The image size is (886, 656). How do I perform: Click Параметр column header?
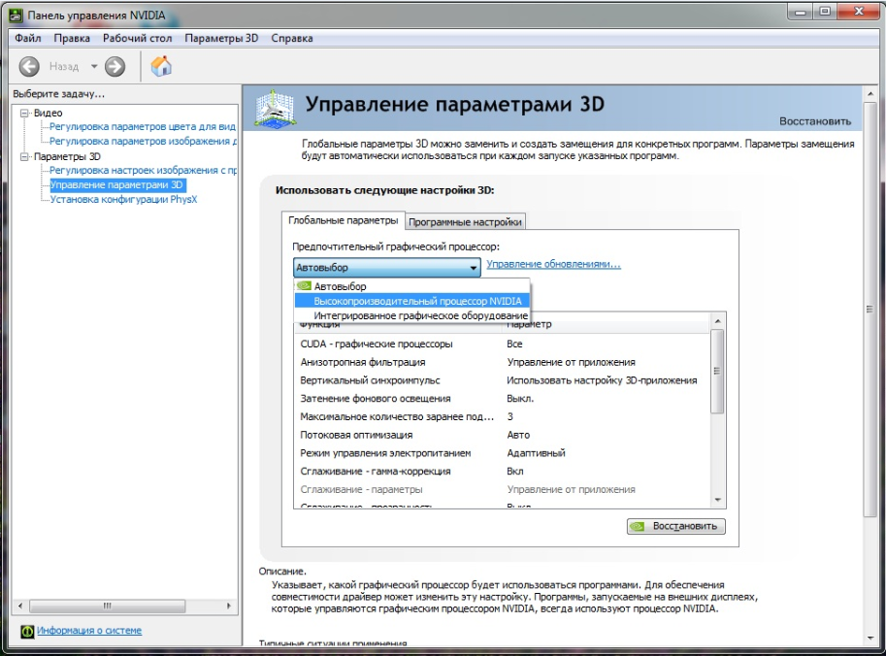click(x=606, y=326)
